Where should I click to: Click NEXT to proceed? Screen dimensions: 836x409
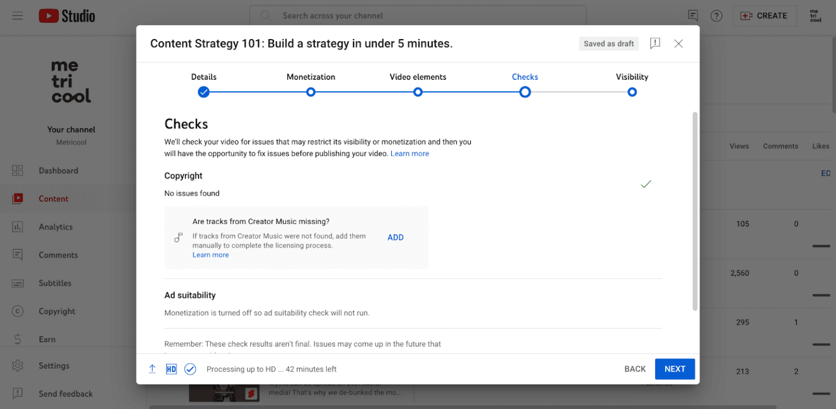pyautogui.click(x=675, y=369)
